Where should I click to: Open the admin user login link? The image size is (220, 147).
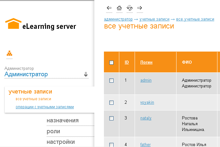tap(146, 80)
